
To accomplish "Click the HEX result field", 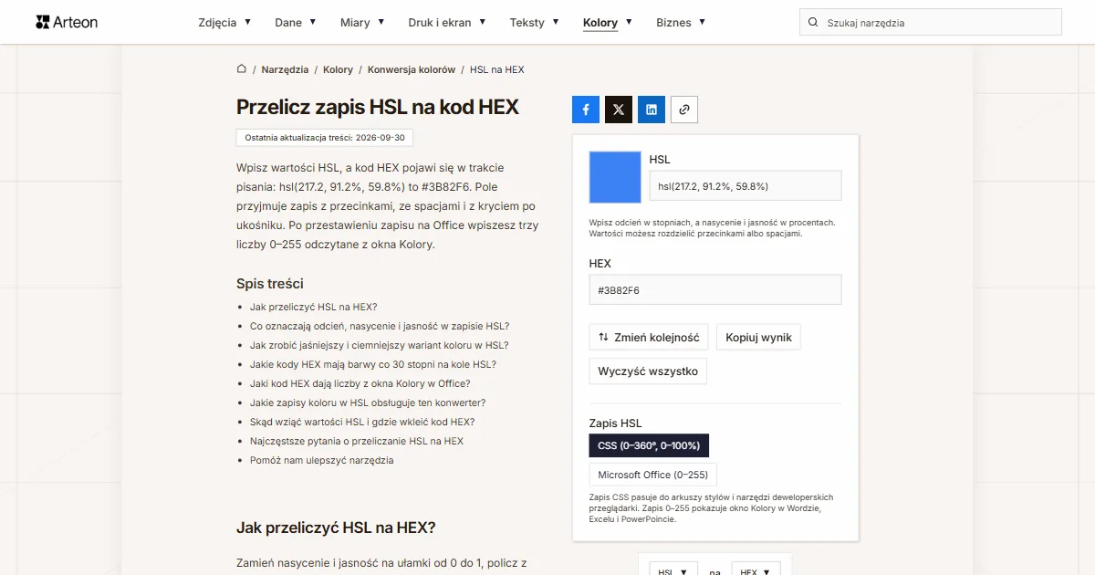I will 715,290.
